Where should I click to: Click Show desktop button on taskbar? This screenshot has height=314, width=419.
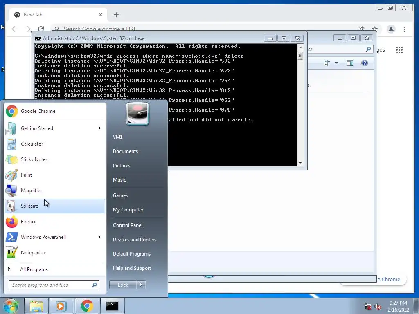(x=416, y=306)
